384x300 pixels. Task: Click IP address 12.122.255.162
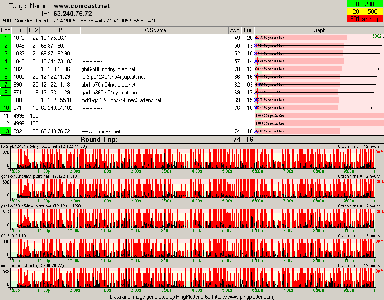pyautogui.click(x=58, y=100)
